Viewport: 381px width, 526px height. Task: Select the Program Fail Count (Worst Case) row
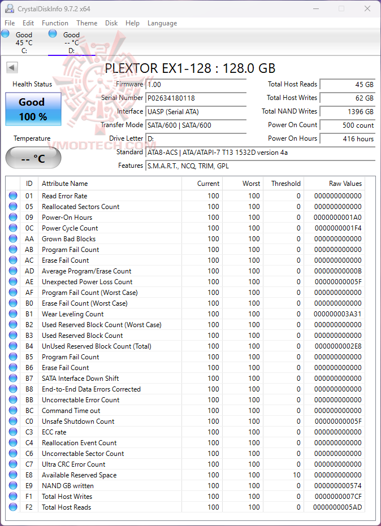(x=185, y=292)
